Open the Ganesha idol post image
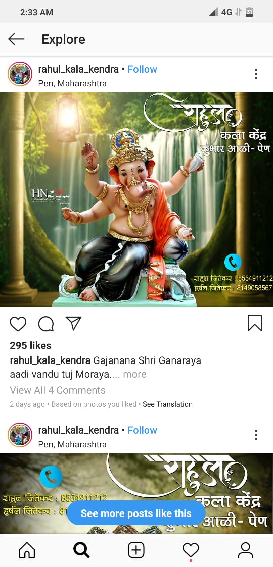This screenshot has width=273, height=567. click(136, 199)
